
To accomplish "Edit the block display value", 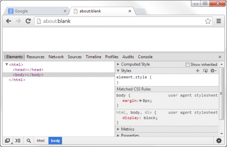I will pos(149,118).
